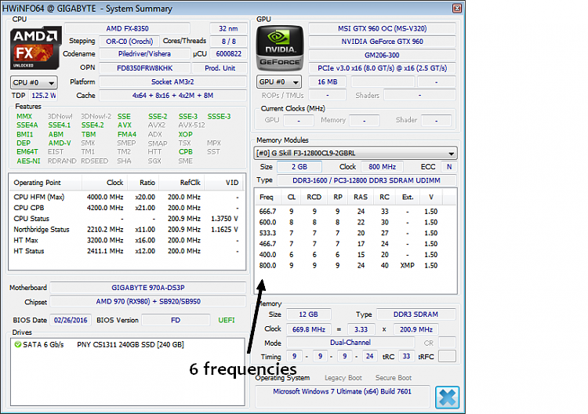Click the memory Size 12 GB field
This screenshot has height=414, width=588.
(x=308, y=314)
